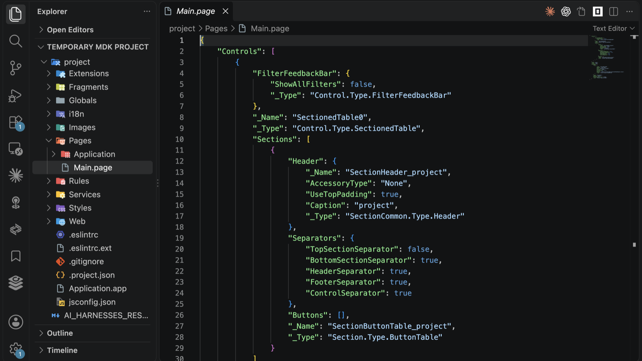Open the Search view icon
The image size is (642, 361).
(16, 41)
